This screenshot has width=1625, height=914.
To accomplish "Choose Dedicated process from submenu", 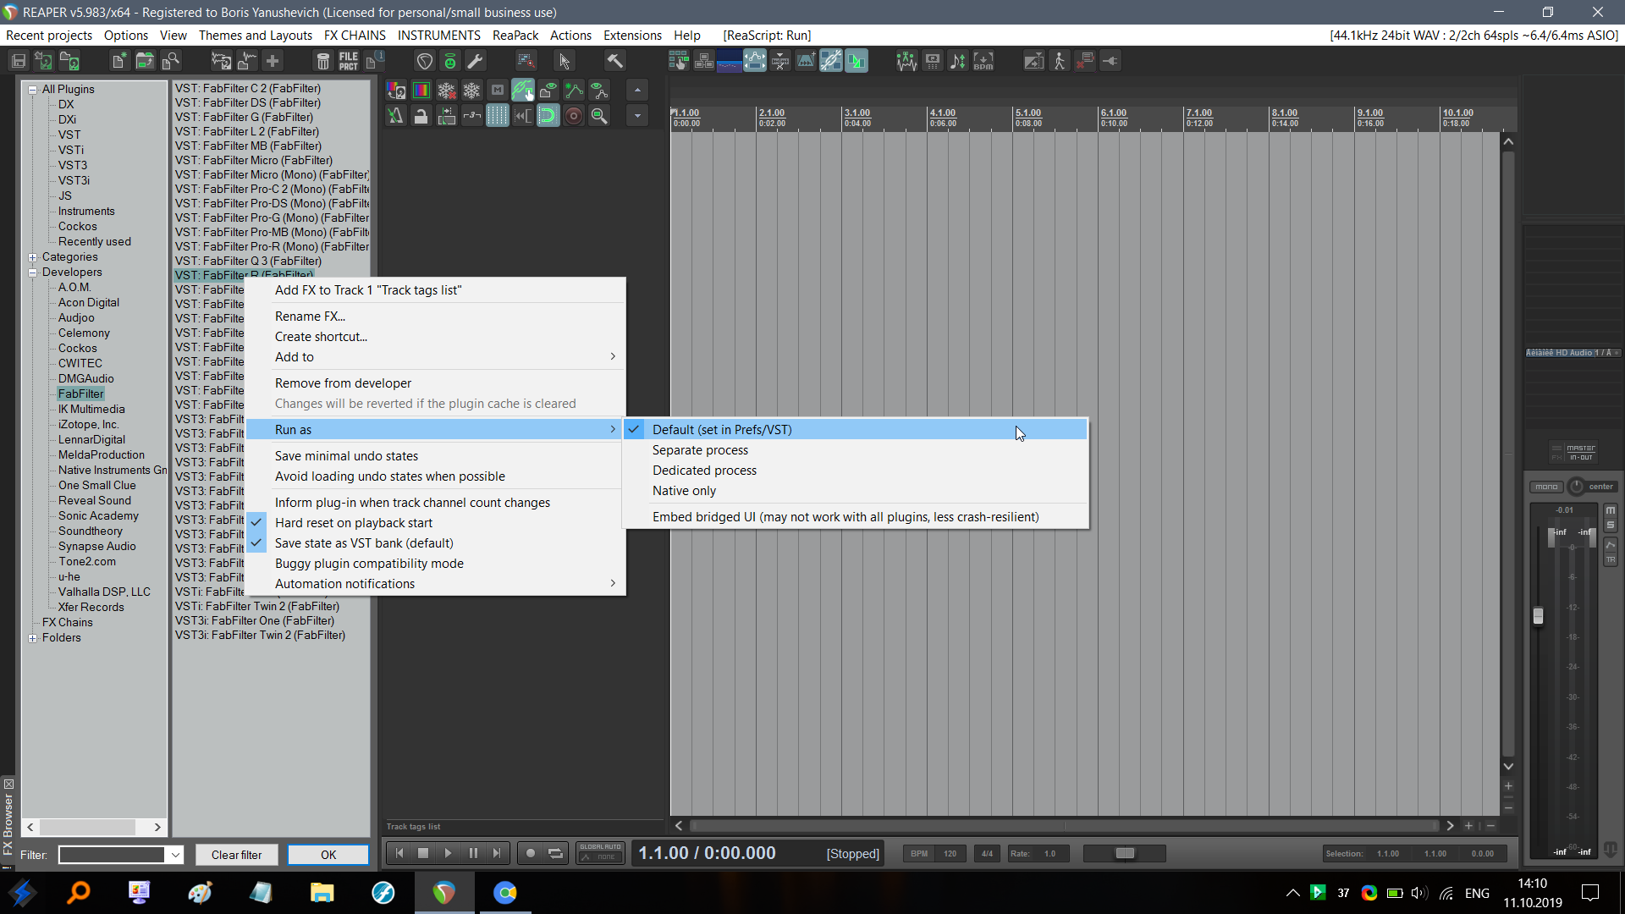I will [x=704, y=471].
